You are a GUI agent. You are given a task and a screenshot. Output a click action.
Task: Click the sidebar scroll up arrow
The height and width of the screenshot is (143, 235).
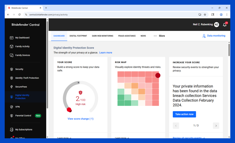pos(47,20)
